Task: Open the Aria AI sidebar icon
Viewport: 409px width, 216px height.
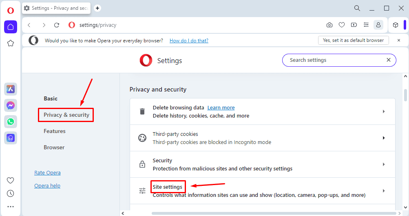Action: coord(11,89)
